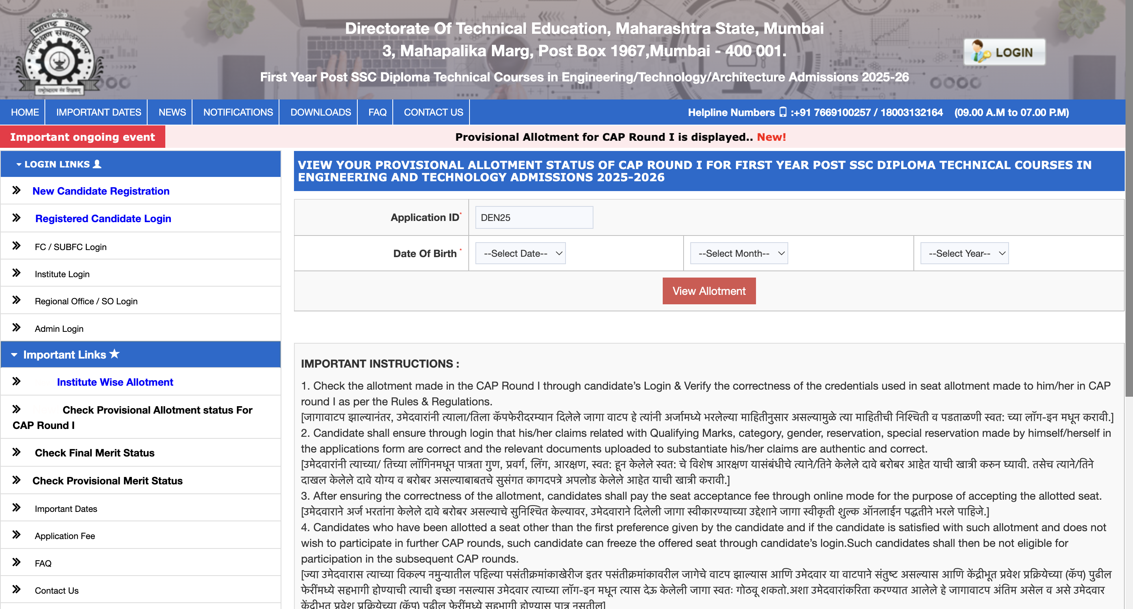
Task: Open Check Provisional Allotment status For CAP Round I
Action: point(132,418)
